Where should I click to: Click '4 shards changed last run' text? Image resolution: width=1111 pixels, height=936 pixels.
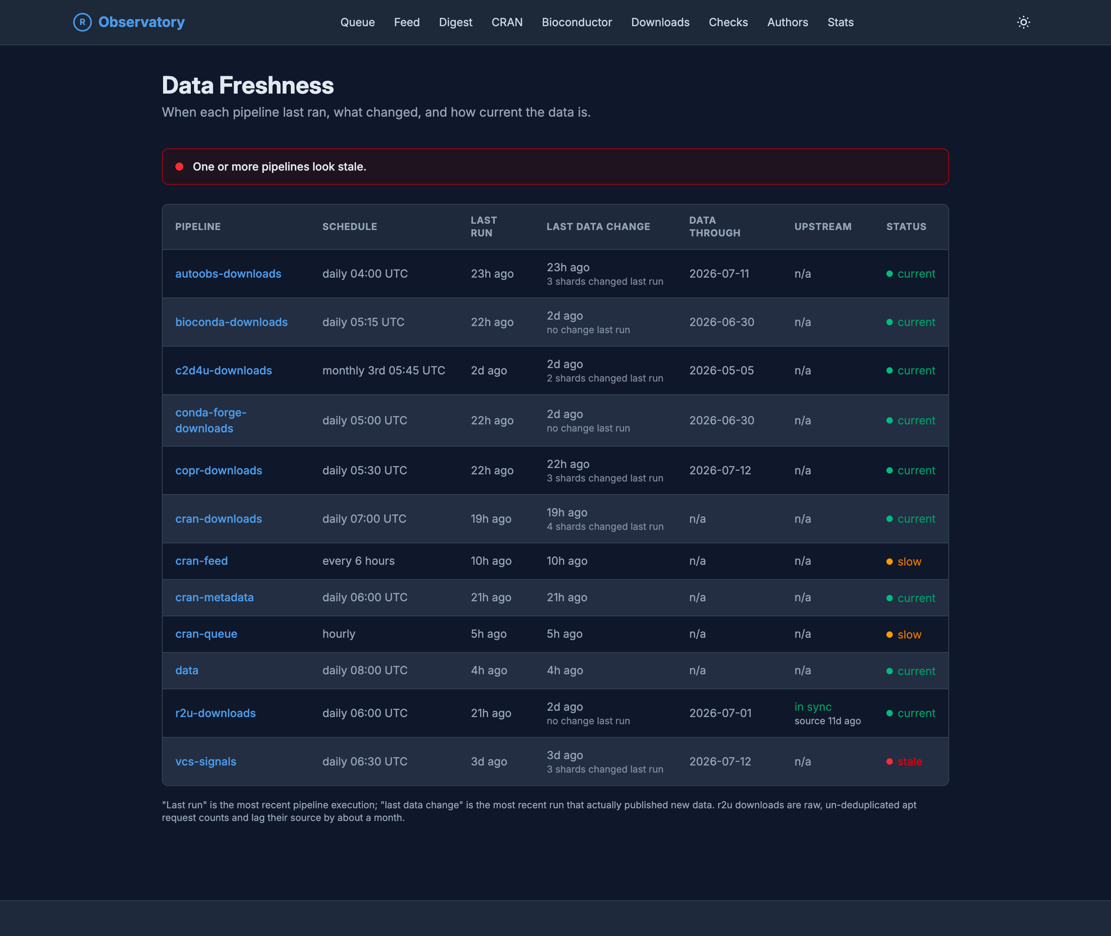pos(605,526)
